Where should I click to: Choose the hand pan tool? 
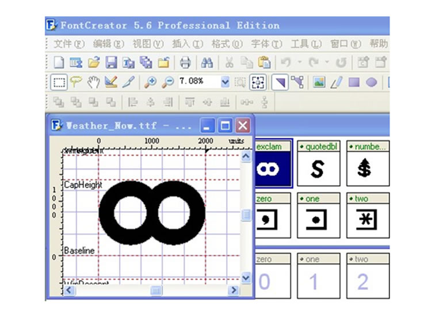pos(93,82)
